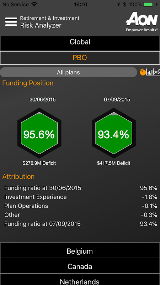Expand the Belgium country row
This screenshot has width=160, height=285.
(80, 251)
